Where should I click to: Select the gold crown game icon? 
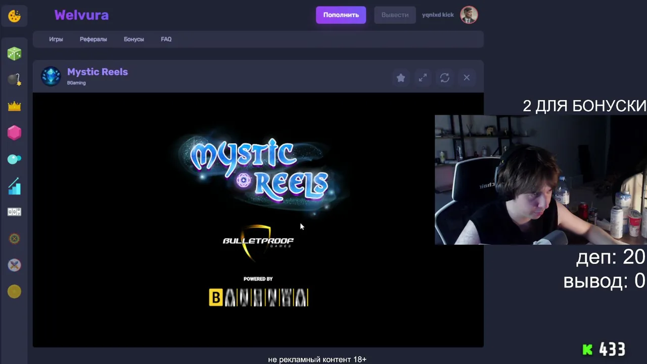14,106
